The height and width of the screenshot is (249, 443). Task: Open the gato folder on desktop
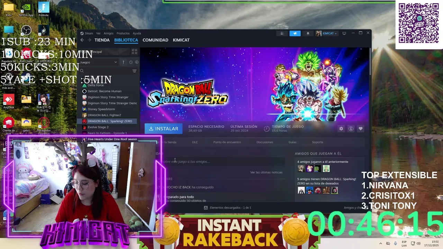pos(26,124)
